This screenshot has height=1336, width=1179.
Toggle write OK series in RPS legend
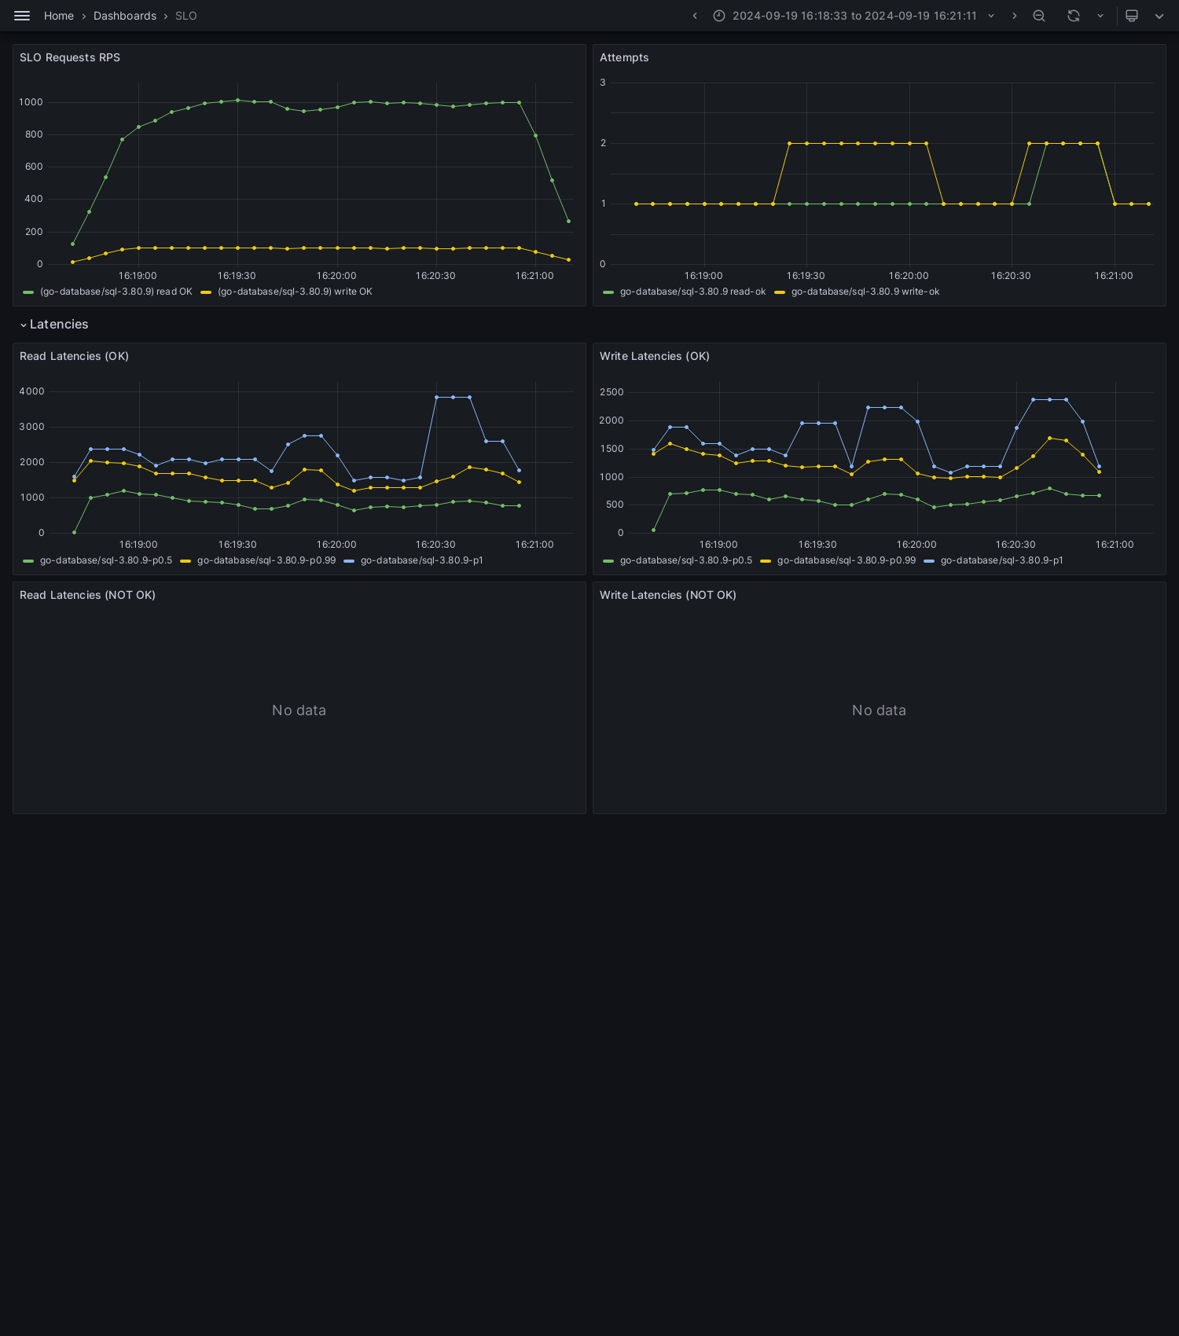coord(295,292)
